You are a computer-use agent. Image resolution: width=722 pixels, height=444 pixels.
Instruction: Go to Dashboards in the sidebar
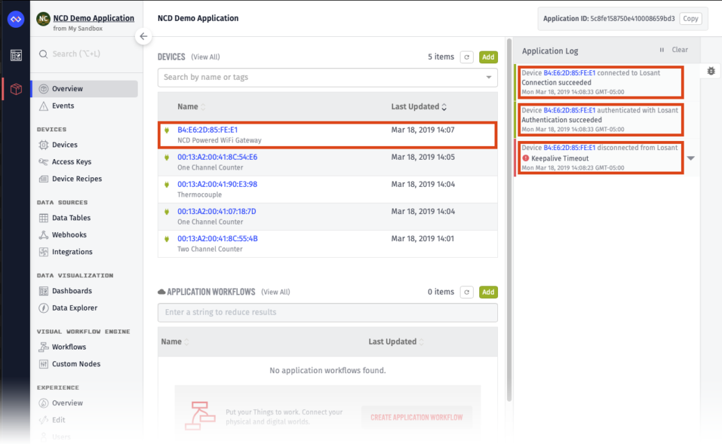click(x=72, y=291)
